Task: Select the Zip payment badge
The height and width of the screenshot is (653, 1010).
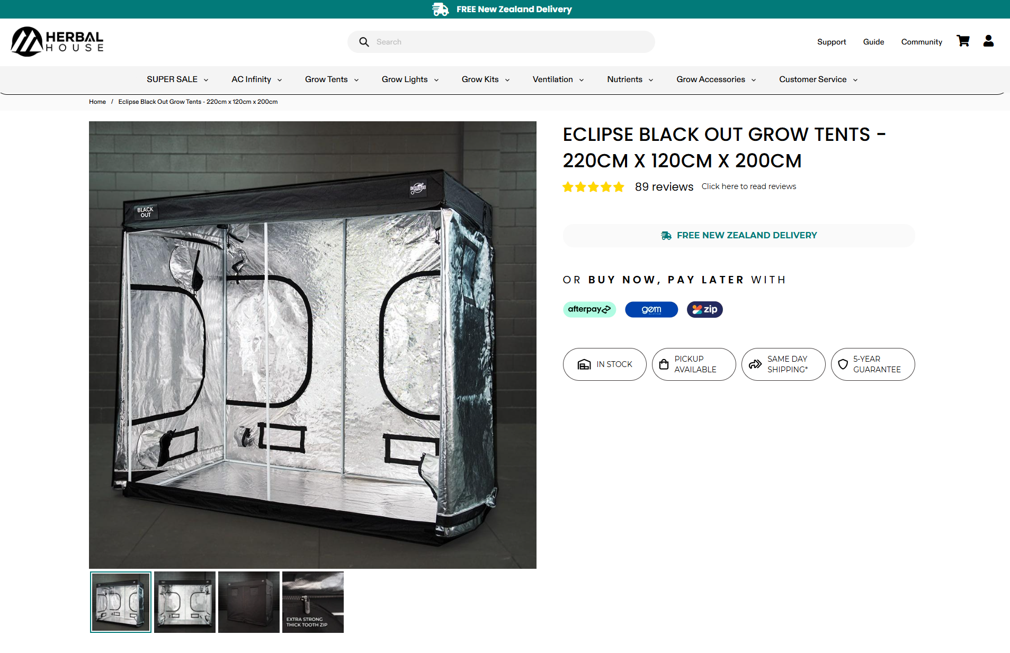Action: (x=705, y=309)
